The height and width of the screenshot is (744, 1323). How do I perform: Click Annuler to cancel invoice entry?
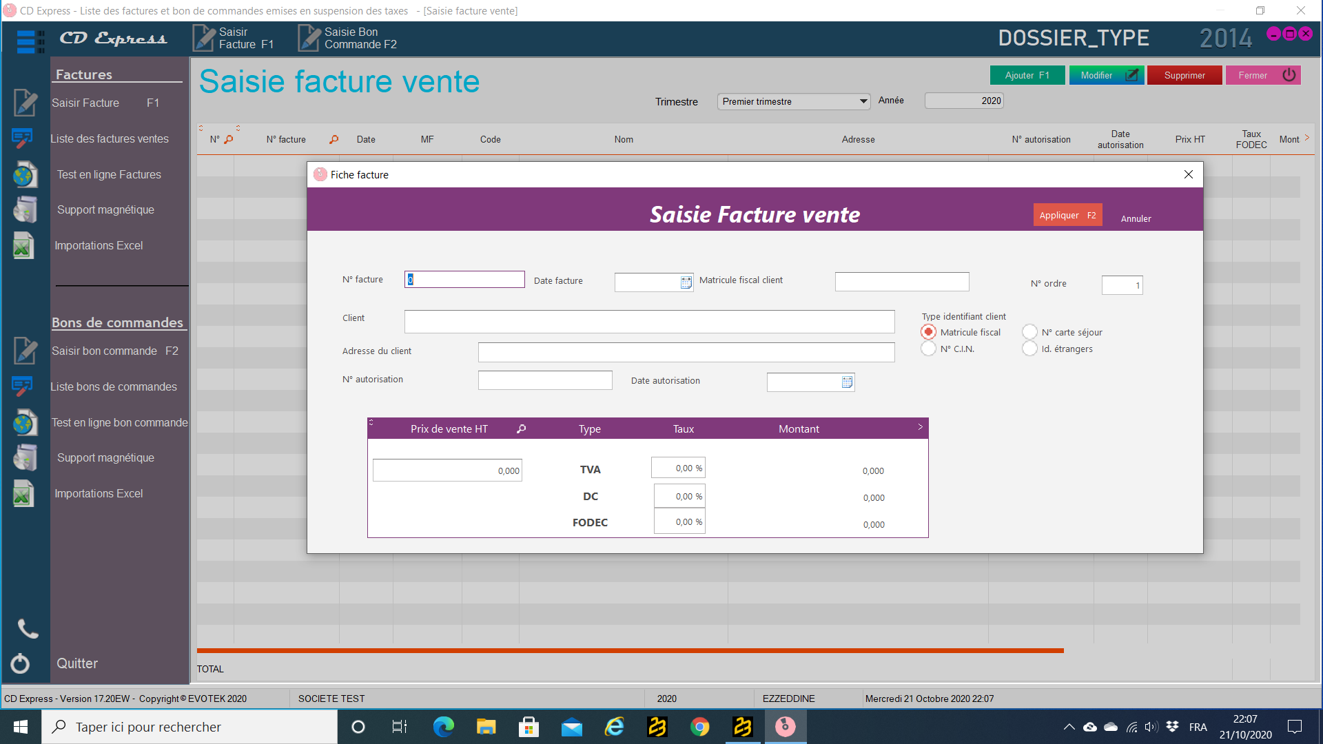pyautogui.click(x=1136, y=218)
